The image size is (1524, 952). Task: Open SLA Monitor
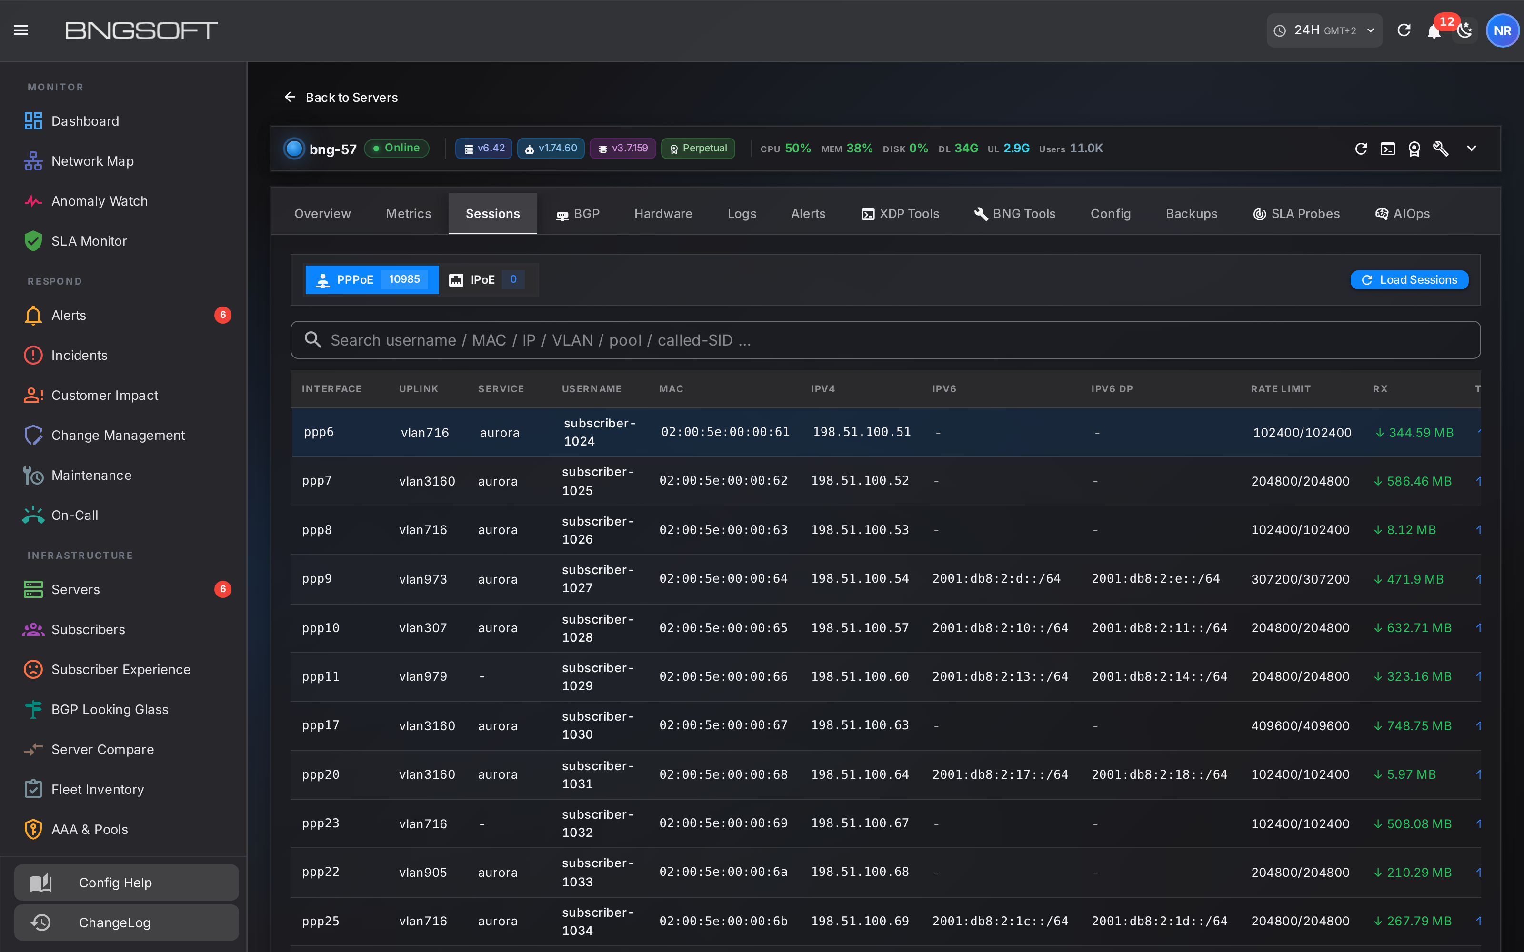pos(123,241)
